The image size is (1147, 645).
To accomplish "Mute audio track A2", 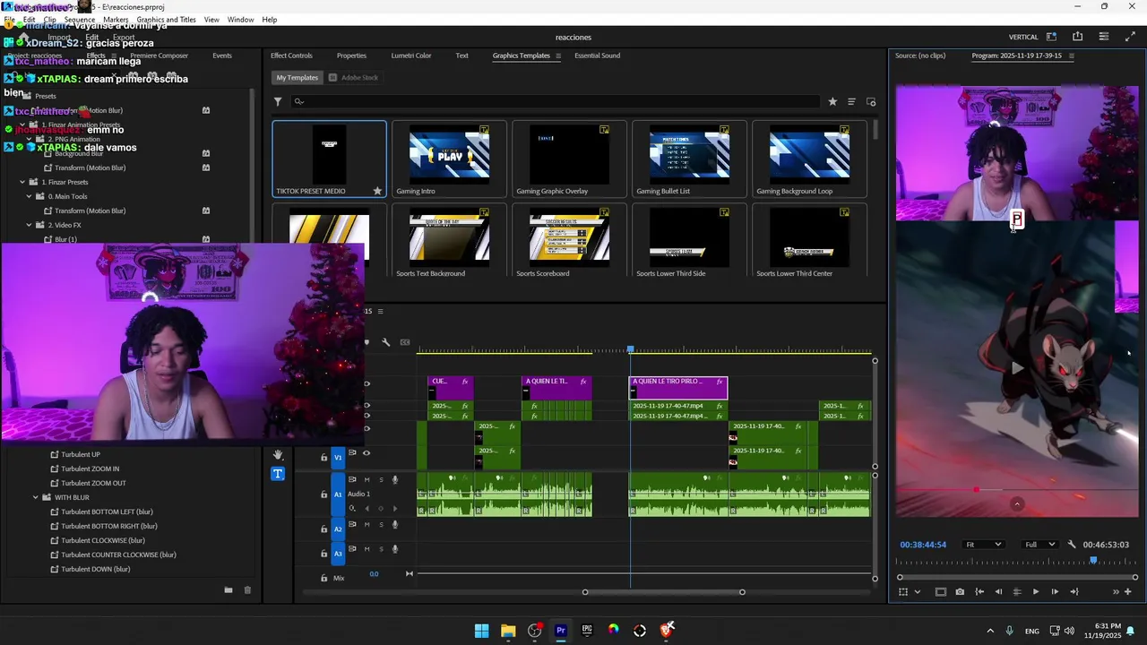I will pos(367,525).
